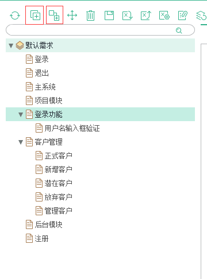
Task: Click the Excel export icon
Action: pos(146,15)
